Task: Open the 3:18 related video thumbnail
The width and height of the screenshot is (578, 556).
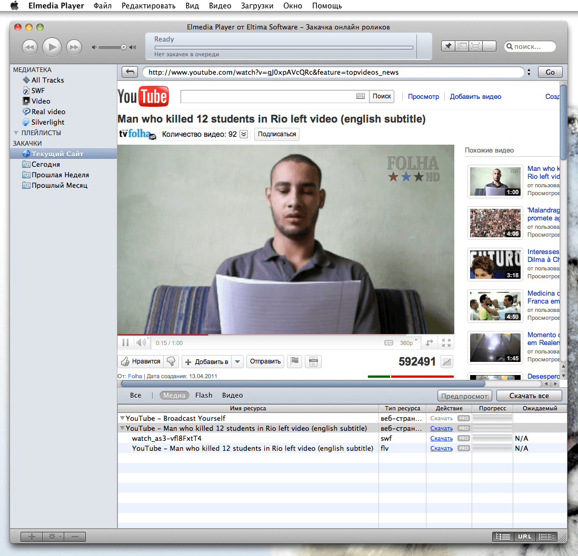Action: [495, 265]
